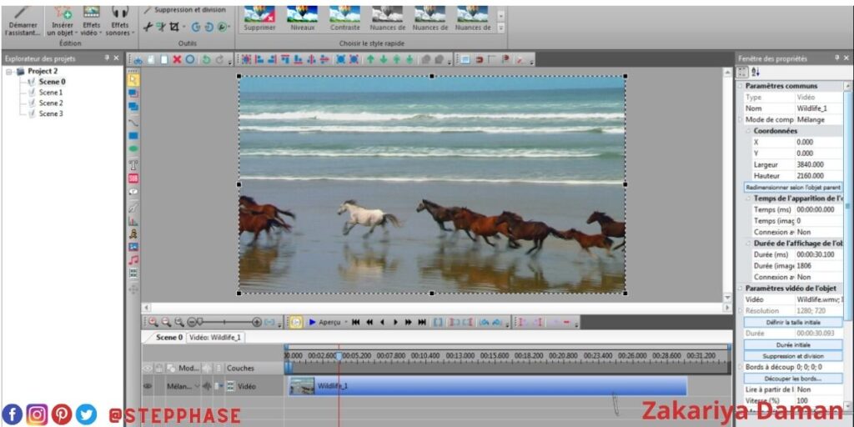This screenshot has width=854, height=427.
Task: Choose the green Ellipse shape tool
Action: [133, 148]
